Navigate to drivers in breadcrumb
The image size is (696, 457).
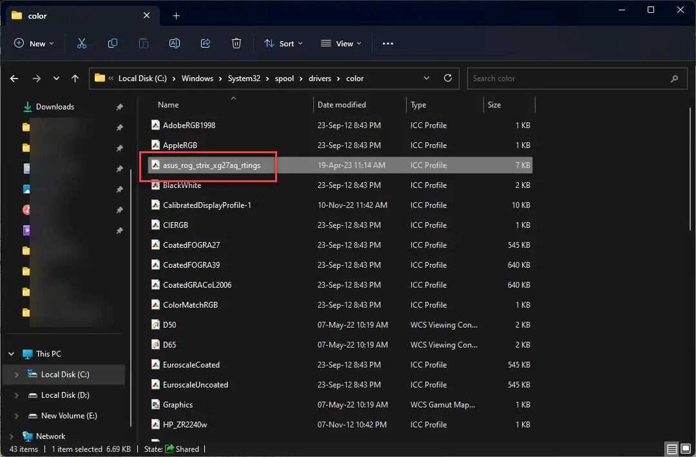[320, 79]
